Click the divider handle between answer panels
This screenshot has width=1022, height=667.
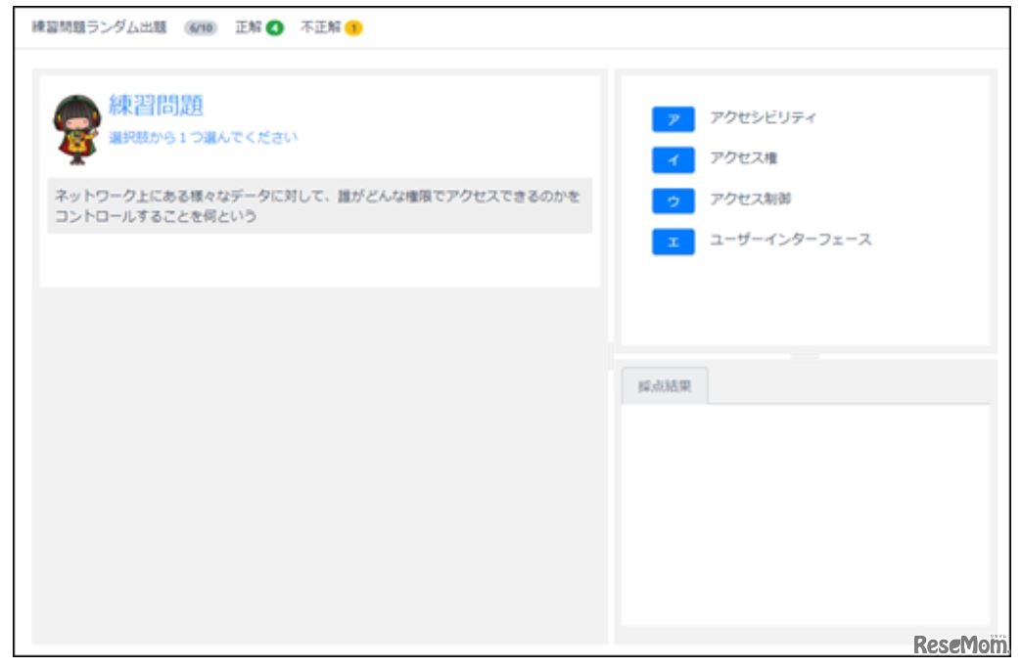pos(806,356)
